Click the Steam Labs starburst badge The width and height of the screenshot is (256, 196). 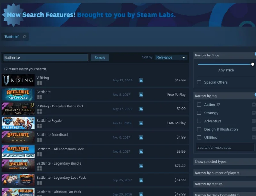[x=13, y=15]
